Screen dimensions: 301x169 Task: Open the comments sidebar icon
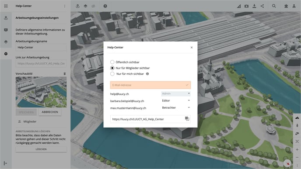6,30
